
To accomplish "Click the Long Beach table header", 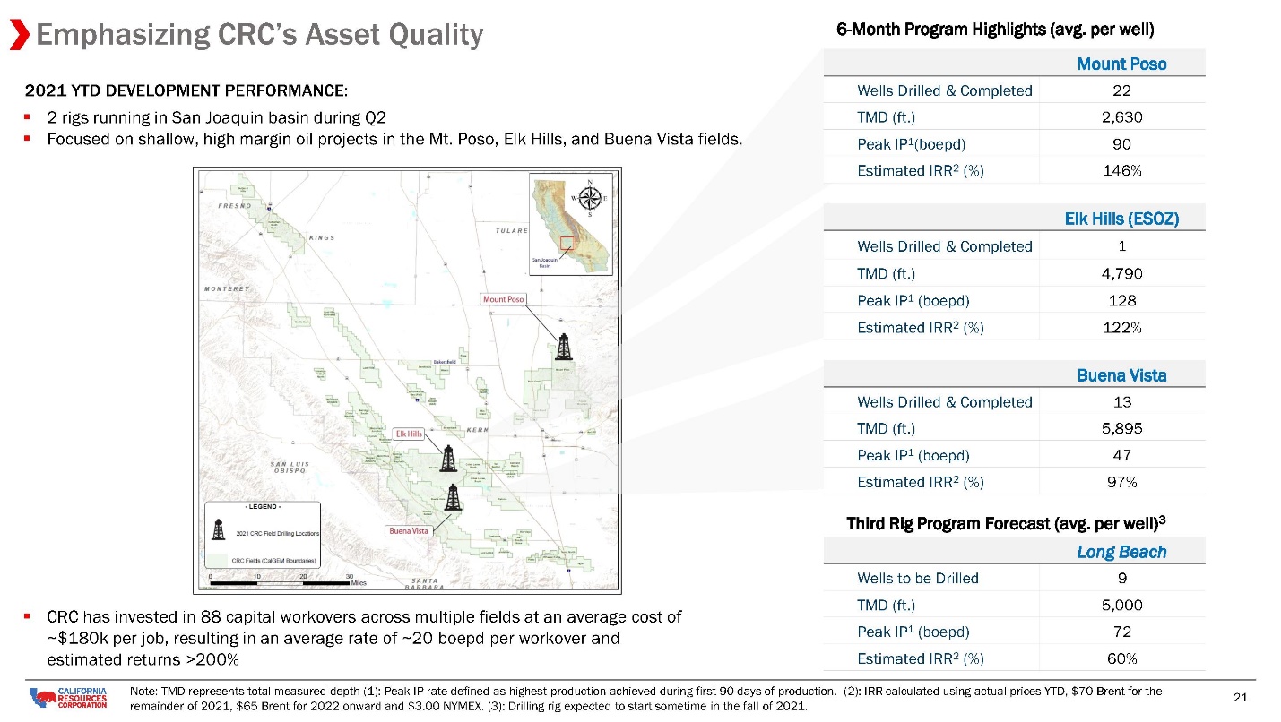I will click(x=1121, y=552).
